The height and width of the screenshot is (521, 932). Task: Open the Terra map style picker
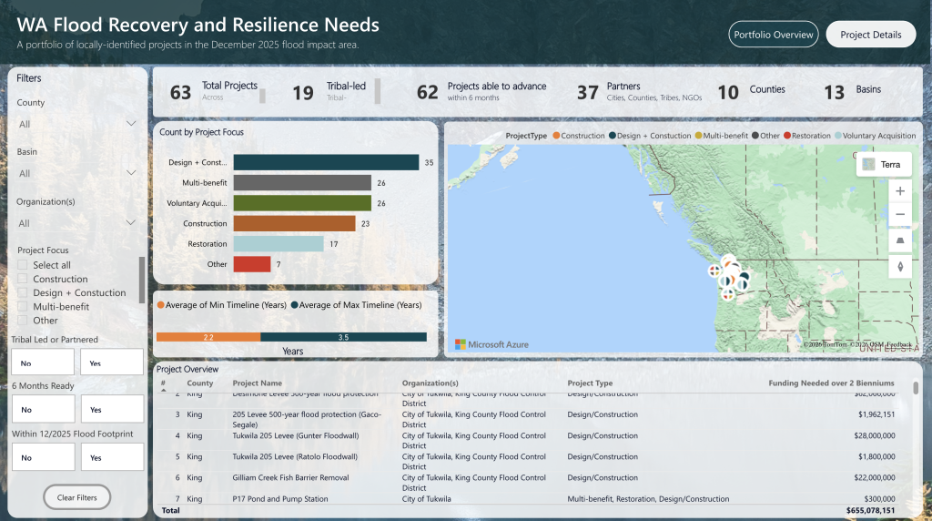pyautogui.click(x=880, y=164)
